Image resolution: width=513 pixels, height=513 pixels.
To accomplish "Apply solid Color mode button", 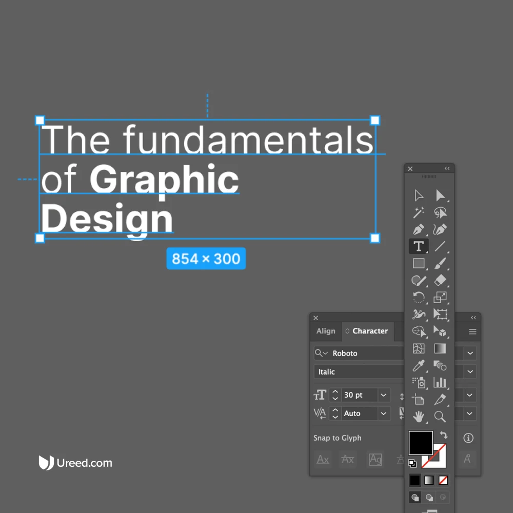I will tap(415, 480).
